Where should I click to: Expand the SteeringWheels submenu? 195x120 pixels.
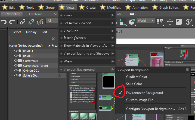click(x=87, y=38)
